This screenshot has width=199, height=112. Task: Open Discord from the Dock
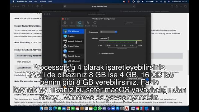(104, 109)
